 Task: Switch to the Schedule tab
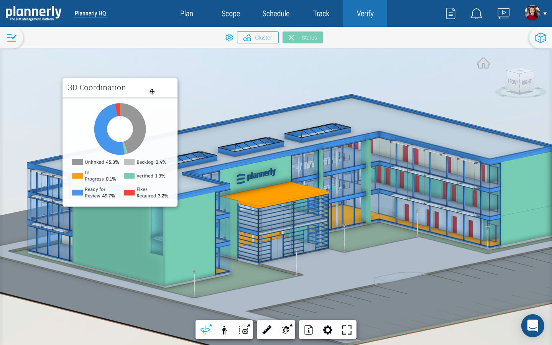(x=276, y=13)
